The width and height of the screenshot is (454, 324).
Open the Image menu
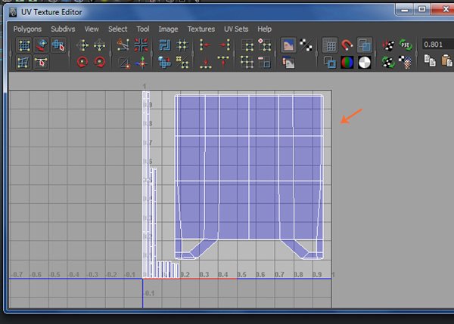coord(168,29)
